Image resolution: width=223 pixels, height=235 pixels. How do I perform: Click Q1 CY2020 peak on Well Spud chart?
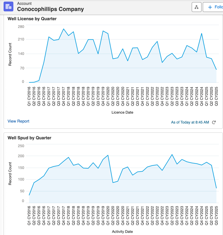pos(108,155)
